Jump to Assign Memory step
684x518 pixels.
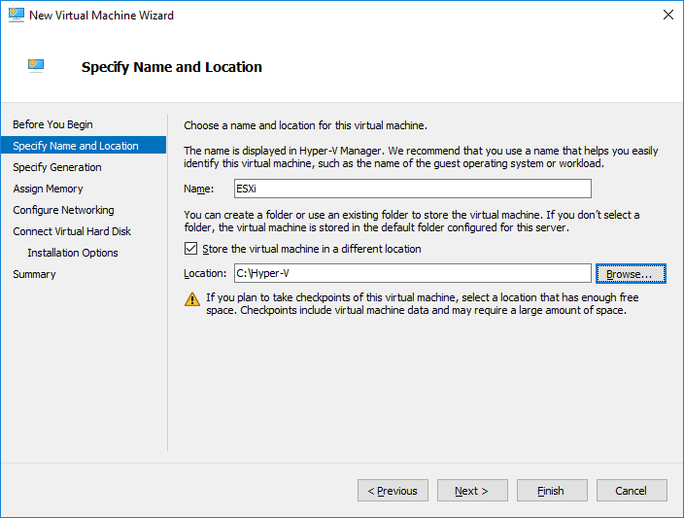(48, 189)
